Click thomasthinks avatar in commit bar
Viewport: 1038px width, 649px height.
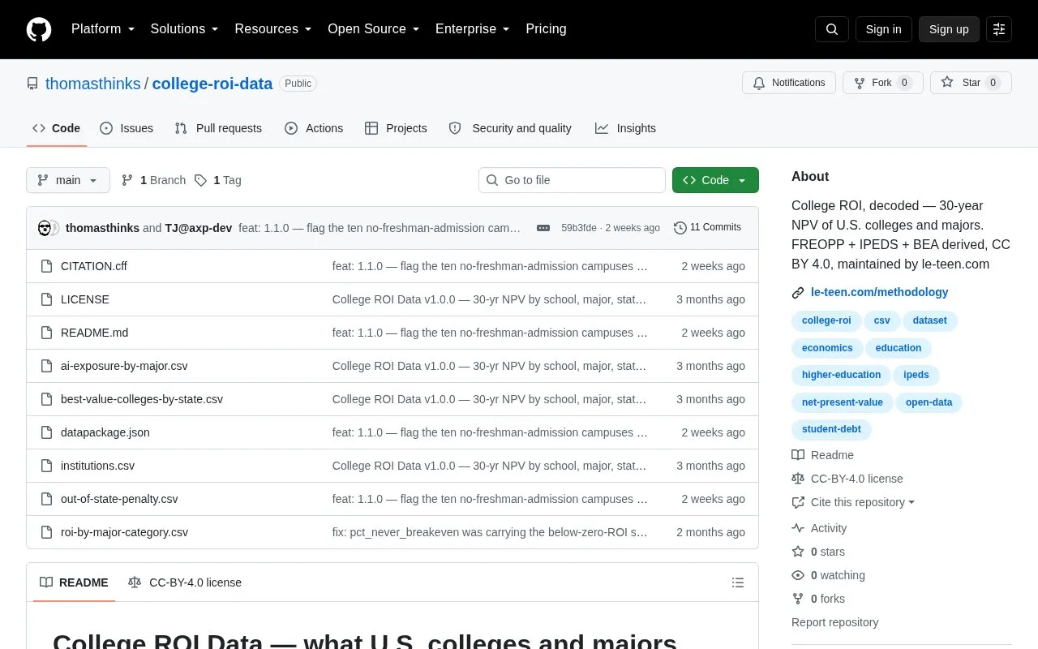pyautogui.click(x=45, y=228)
